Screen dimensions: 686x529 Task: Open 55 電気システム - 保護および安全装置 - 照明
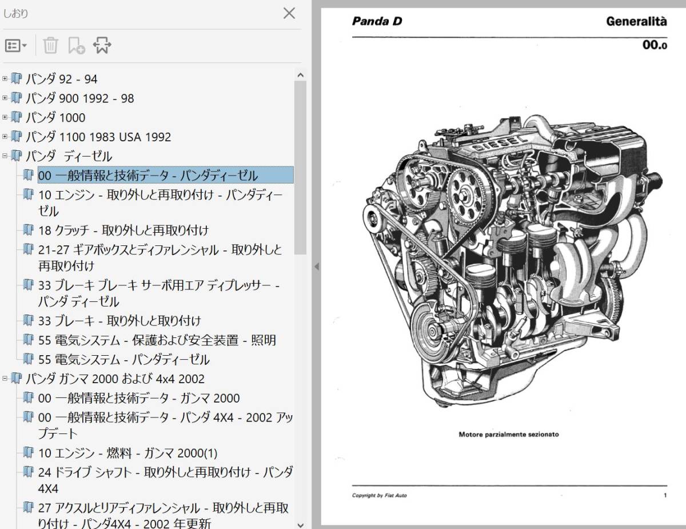(x=157, y=340)
